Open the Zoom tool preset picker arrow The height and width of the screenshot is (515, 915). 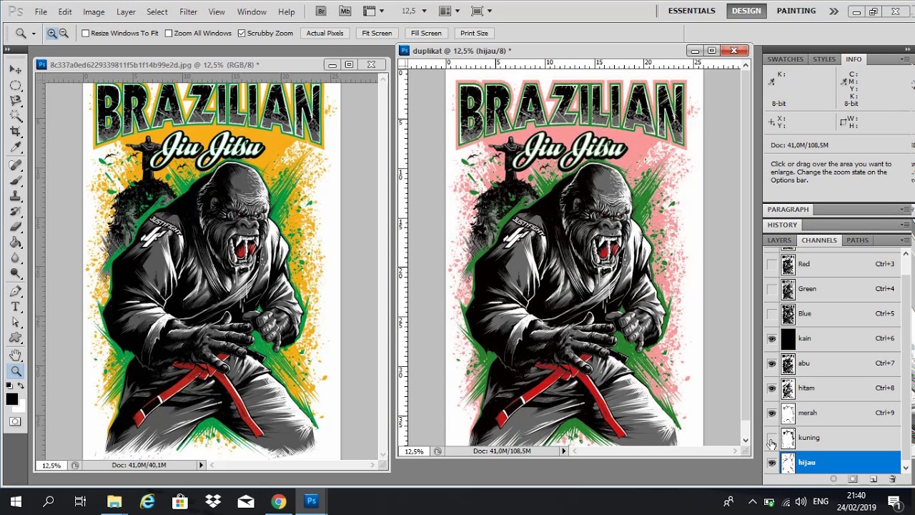33,34
